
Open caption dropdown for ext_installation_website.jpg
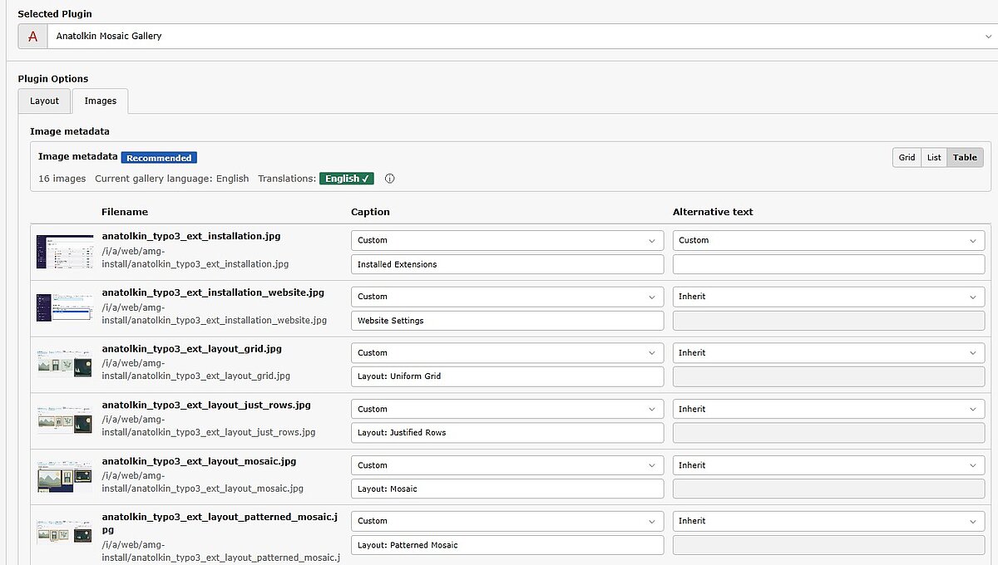[x=507, y=297]
